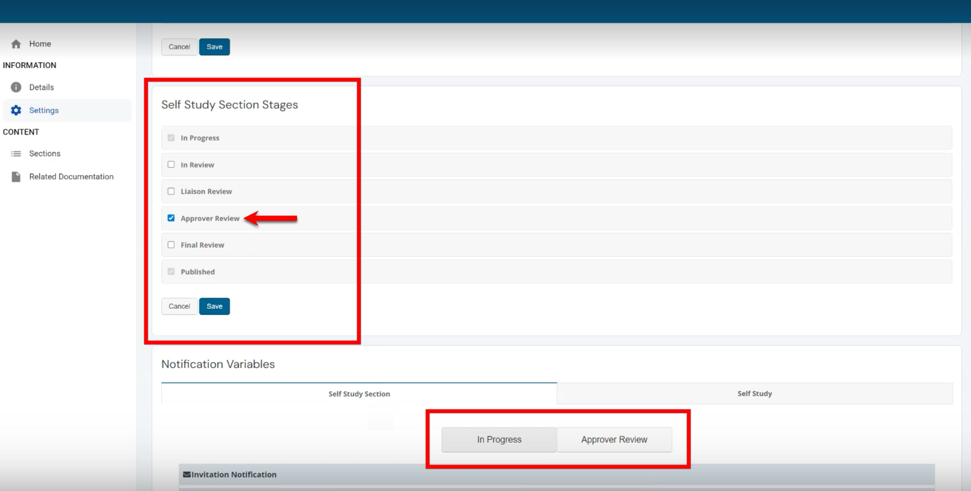Click the Settings gear icon
Image resolution: width=971 pixels, height=491 pixels.
click(16, 110)
